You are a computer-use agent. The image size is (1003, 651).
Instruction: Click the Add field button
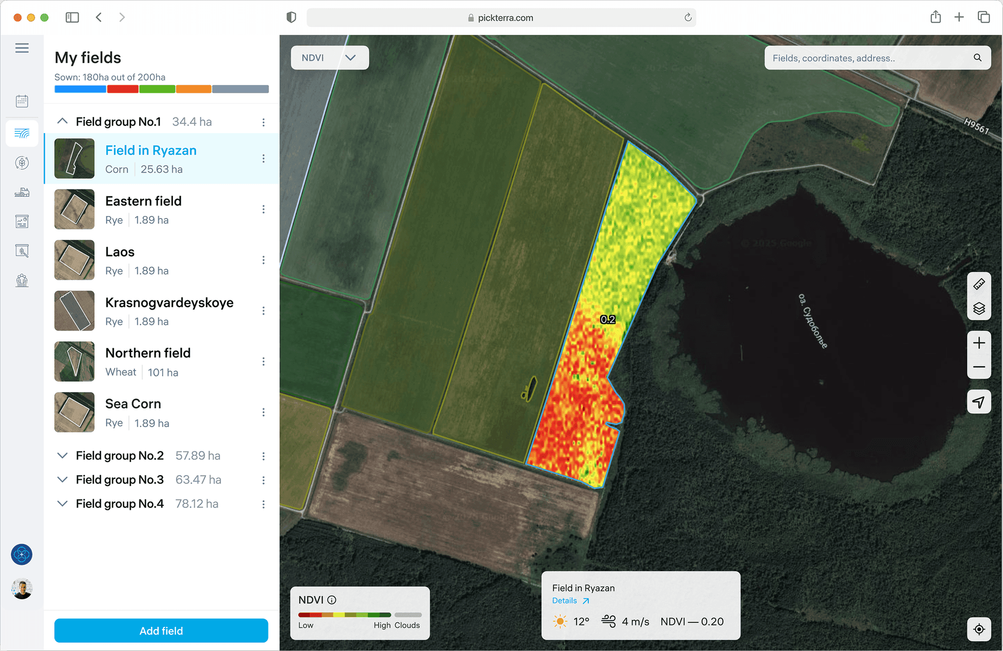[160, 631]
